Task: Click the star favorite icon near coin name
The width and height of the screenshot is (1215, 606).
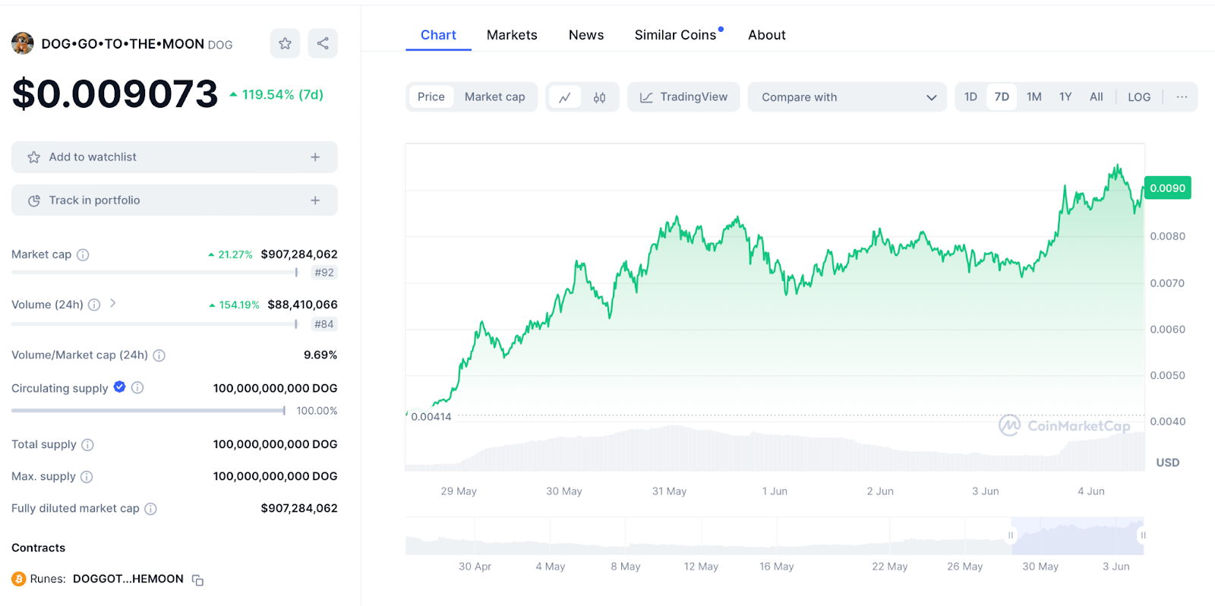Action: coord(285,43)
